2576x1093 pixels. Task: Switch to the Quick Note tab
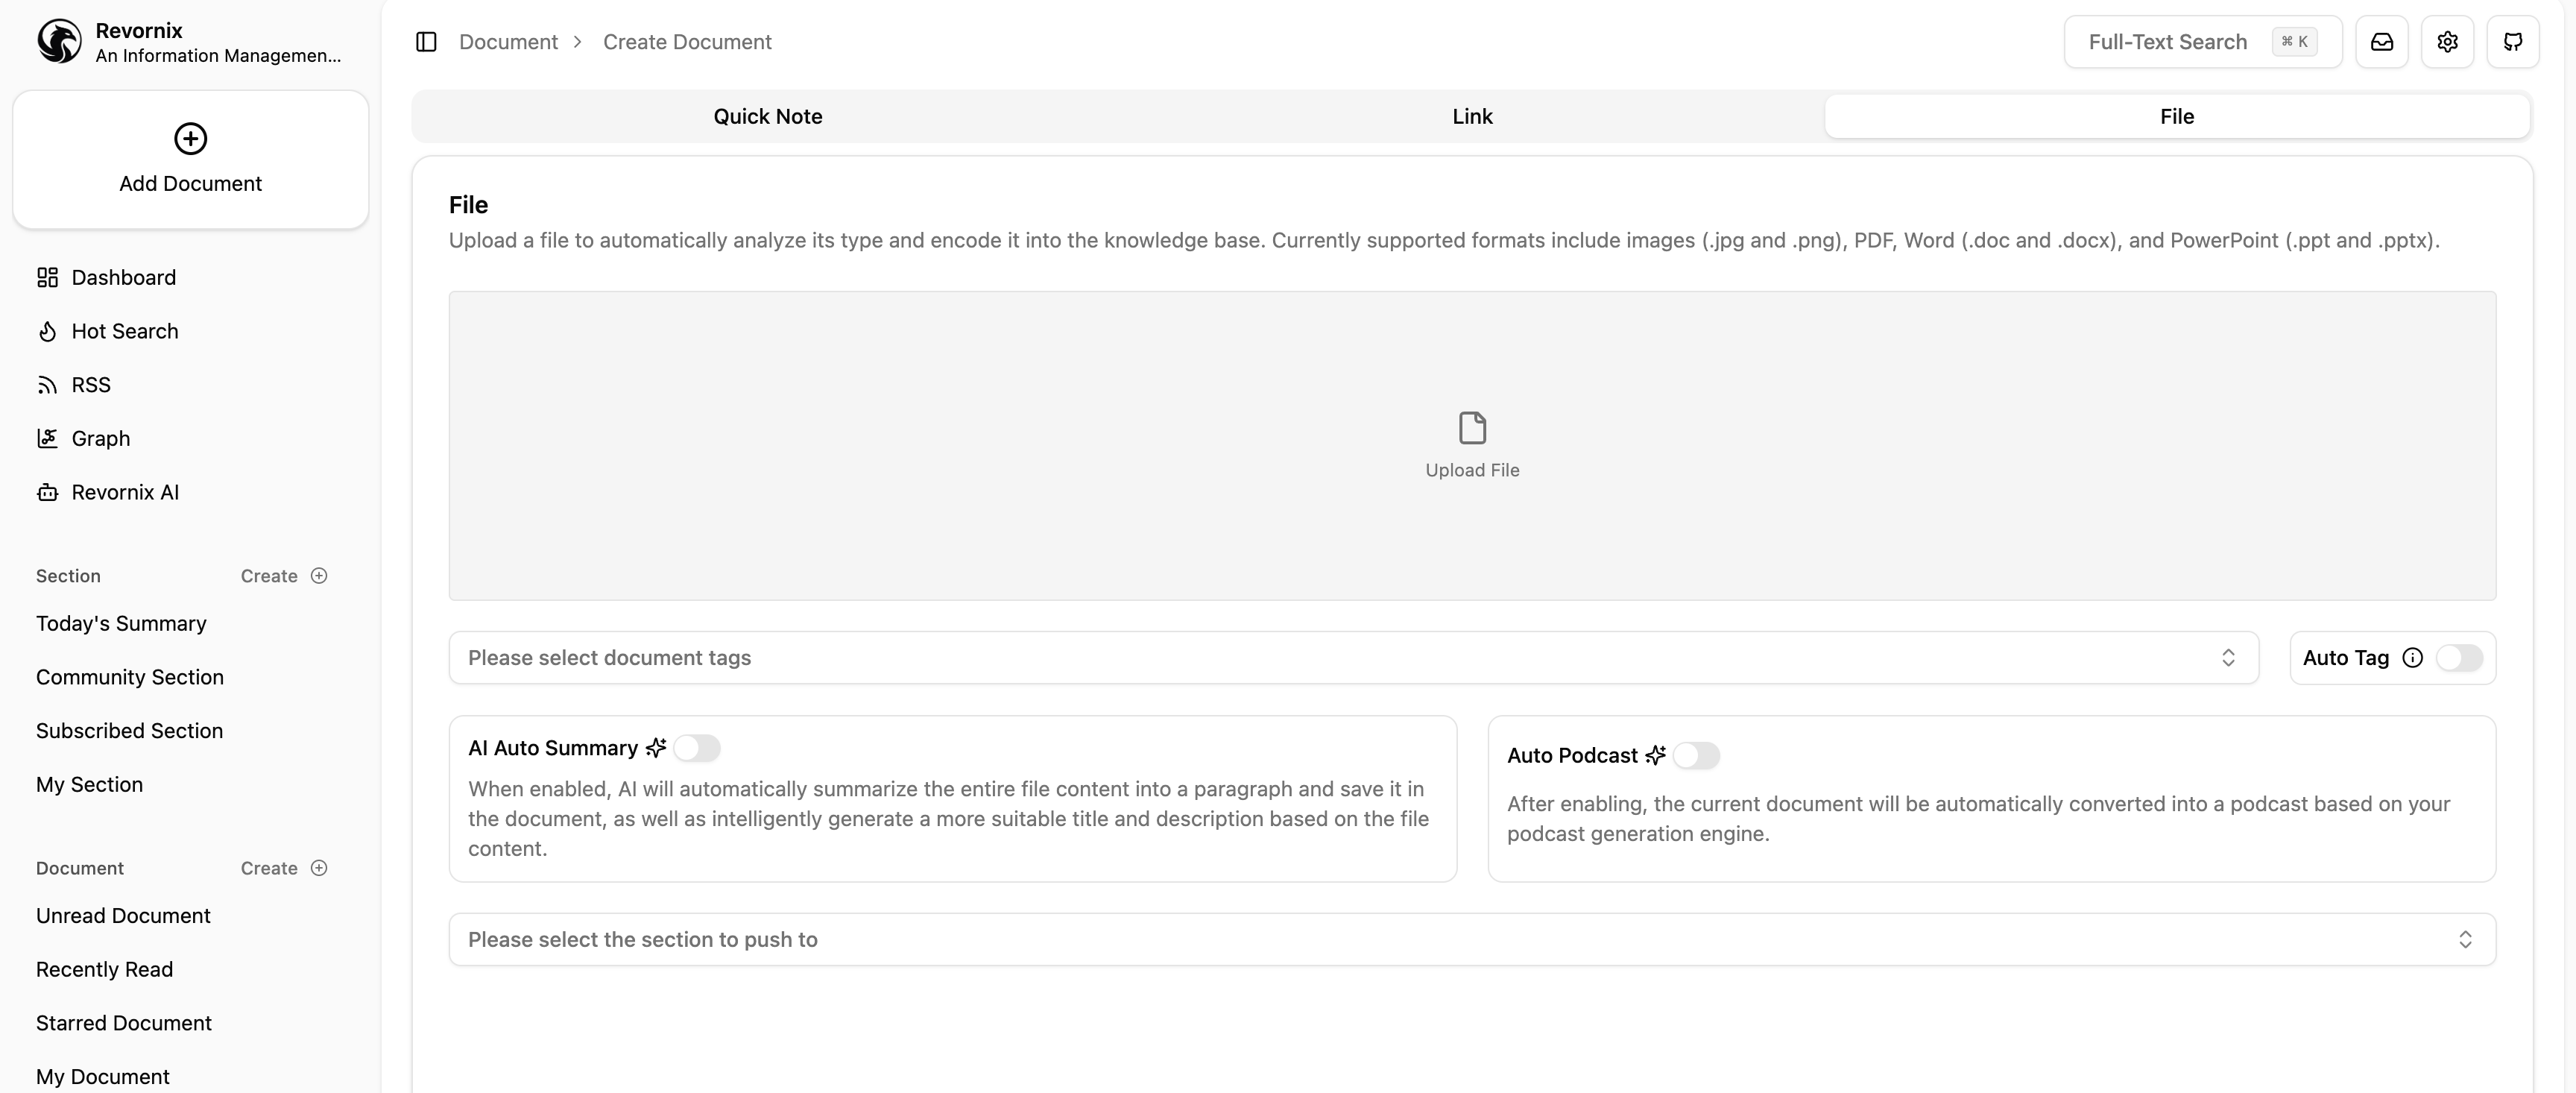pyautogui.click(x=767, y=117)
